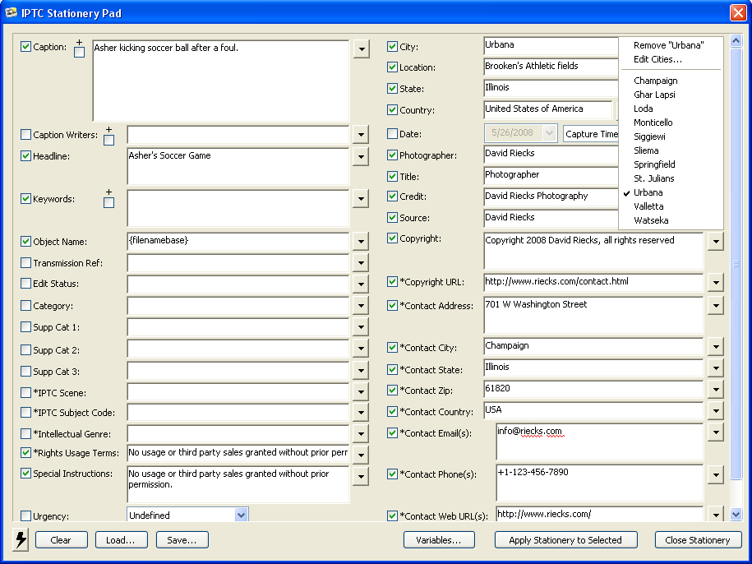Image resolution: width=752 pixels, height=564 pixels.
Task: Open the Contact City history dropdown
Action: (x=715, y=347)
